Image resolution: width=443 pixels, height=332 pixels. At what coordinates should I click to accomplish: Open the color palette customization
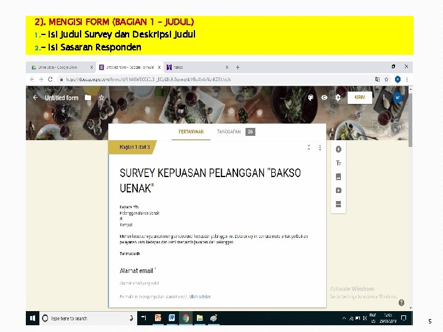coord(311,97)
